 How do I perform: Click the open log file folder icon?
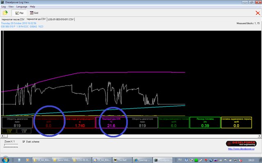point(5,13)
